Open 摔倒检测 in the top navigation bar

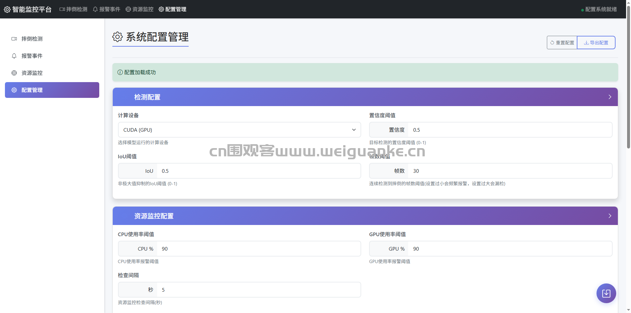pos(73,9)
